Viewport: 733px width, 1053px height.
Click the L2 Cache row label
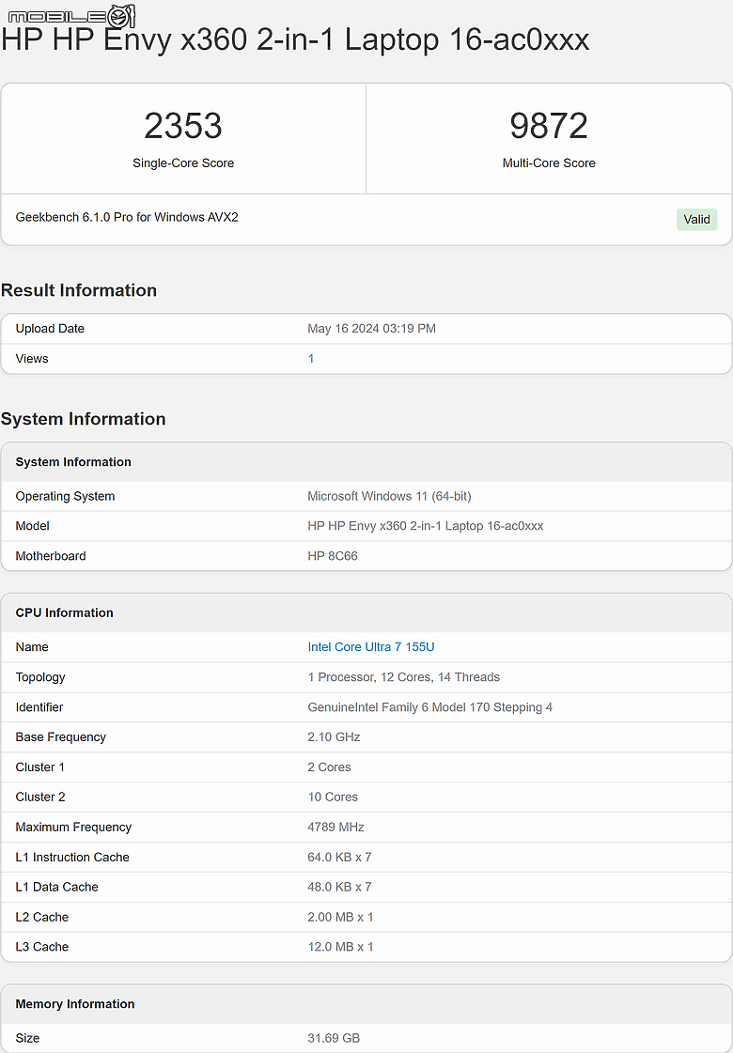coord(41,917)
